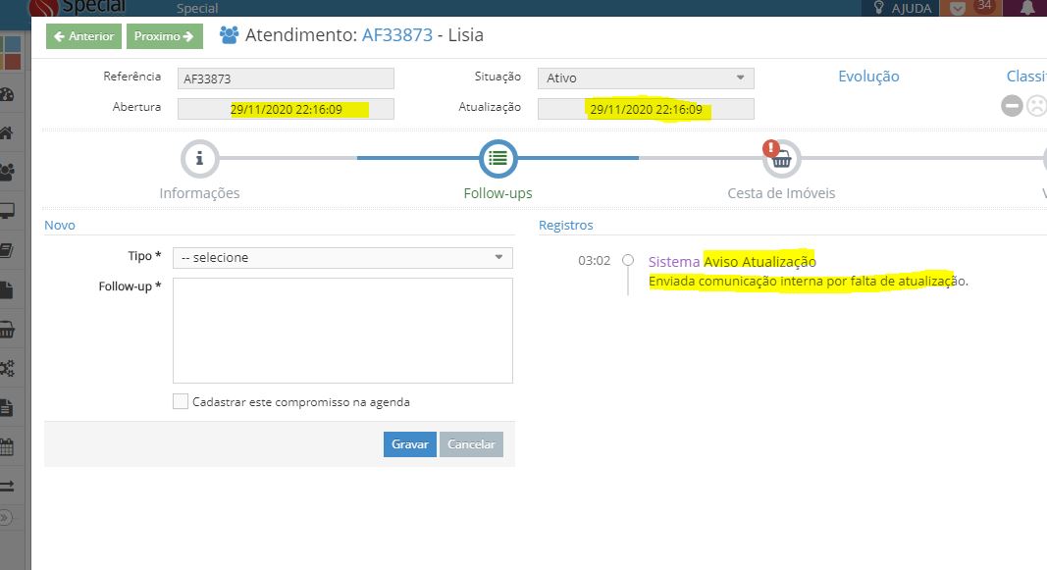
Task: Expand the Situação 'Ativo' dropdown
Action: (x=645, y=78)
